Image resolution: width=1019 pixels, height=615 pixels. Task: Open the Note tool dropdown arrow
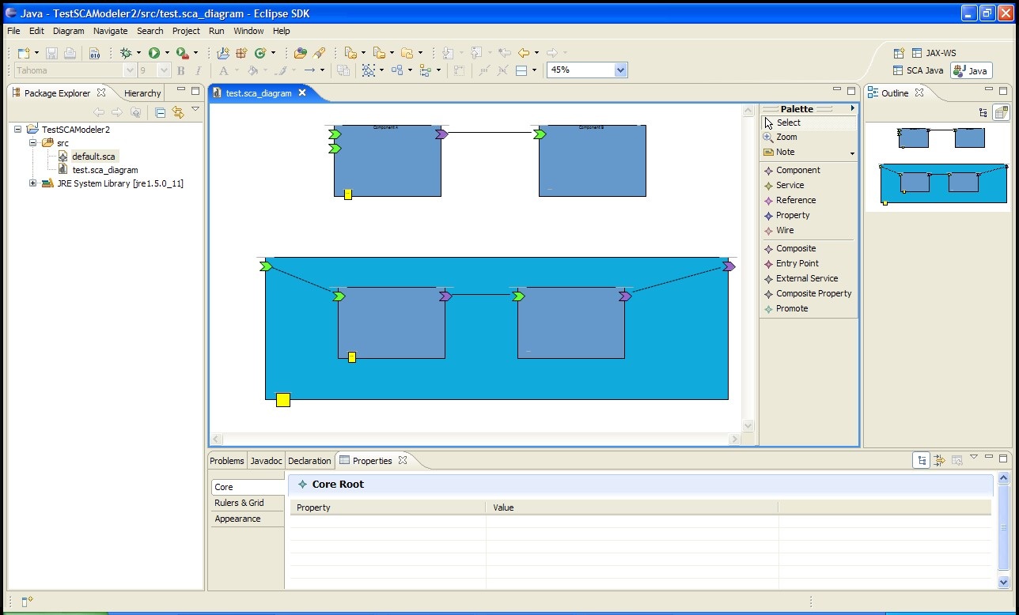click(x=852, y=153)
